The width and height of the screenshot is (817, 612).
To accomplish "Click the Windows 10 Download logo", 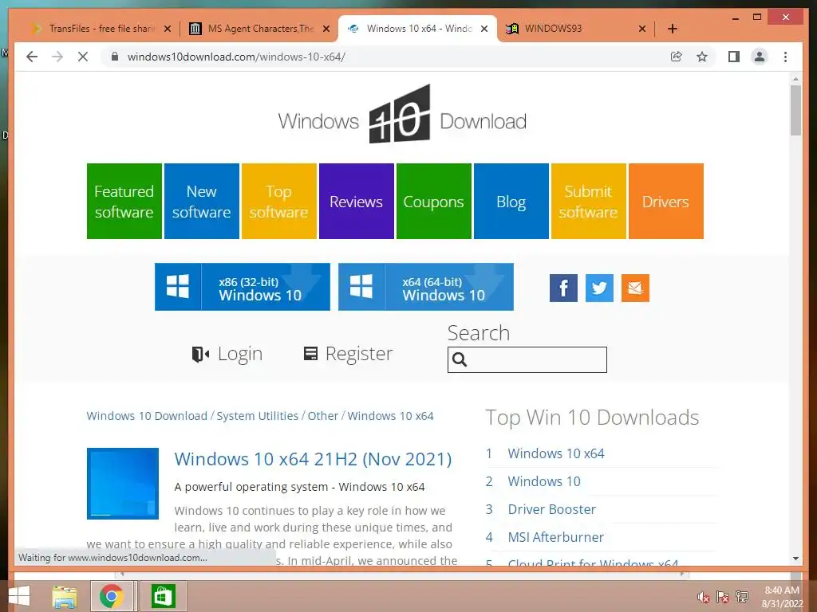I will 402,115.
